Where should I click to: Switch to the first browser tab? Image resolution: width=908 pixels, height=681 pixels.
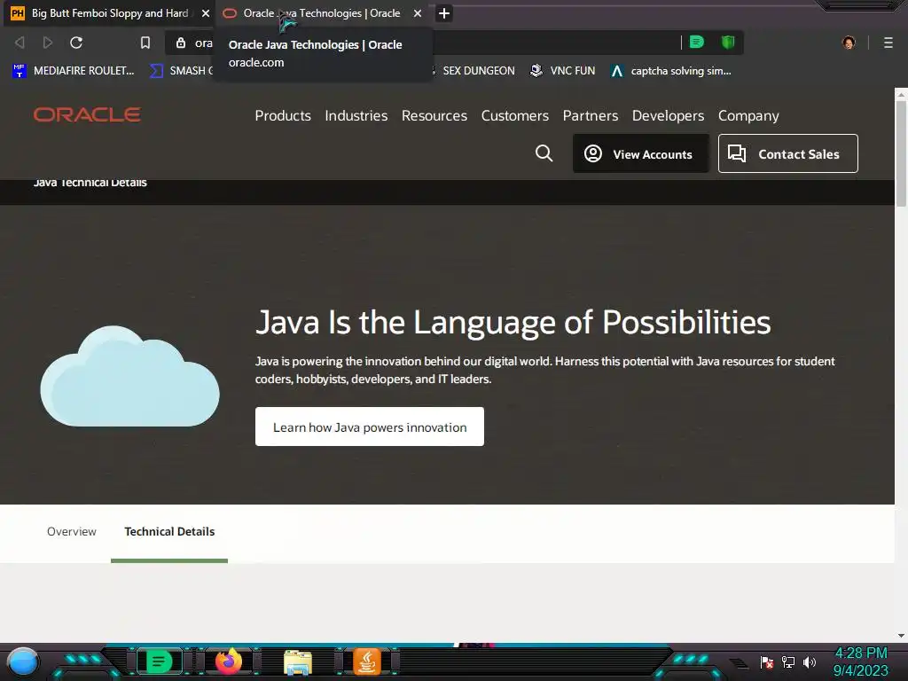tap(109, 13)
